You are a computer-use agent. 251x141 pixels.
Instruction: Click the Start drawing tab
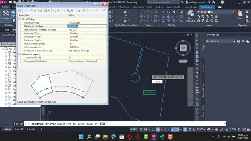pos(7,30)
